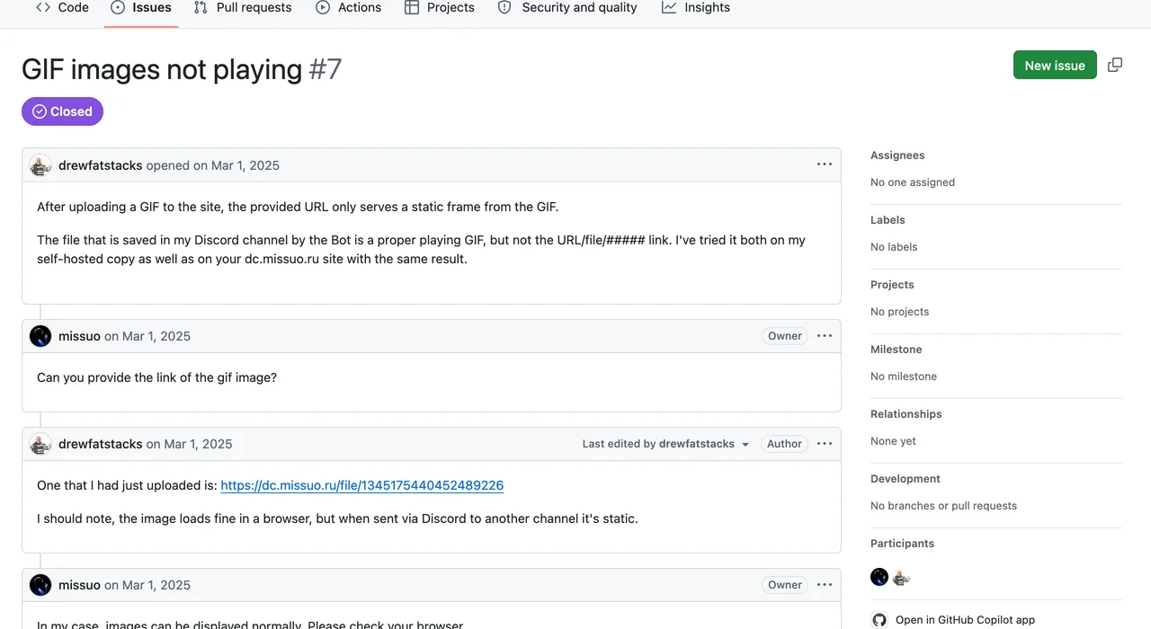Image resolution: width=1151 pixels, height=629 pixels.
Task: Expand 'Last edited by drewfatstacks' dropdown
Action: tap(665, 444)
